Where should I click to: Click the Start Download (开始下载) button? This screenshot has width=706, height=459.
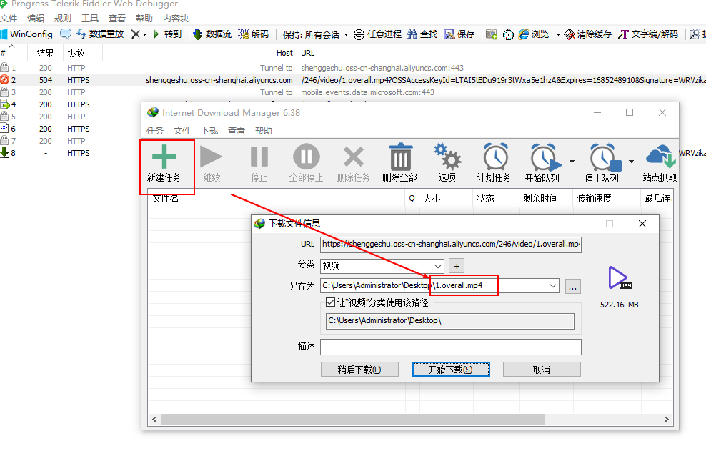coord(451,370)
